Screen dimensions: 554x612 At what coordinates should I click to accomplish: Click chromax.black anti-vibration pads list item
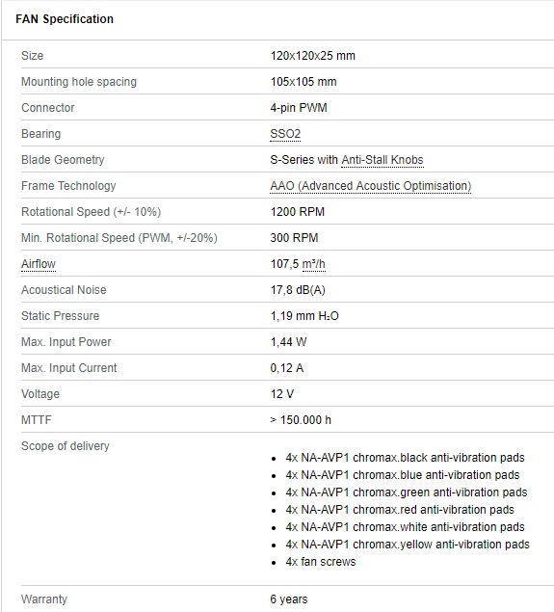coord(405,458)
